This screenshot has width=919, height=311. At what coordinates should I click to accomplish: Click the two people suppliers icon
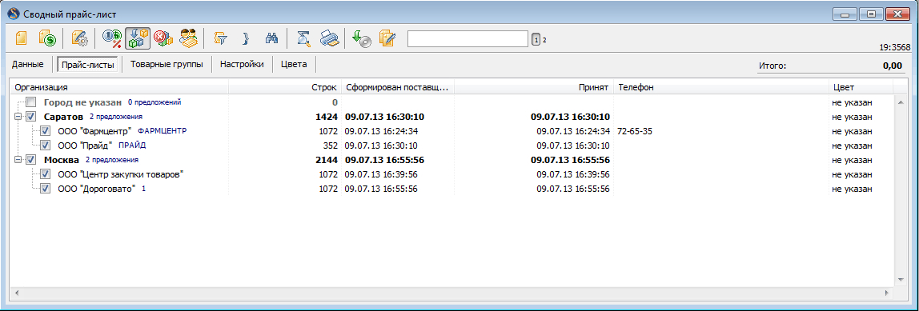tap(189, 38)
